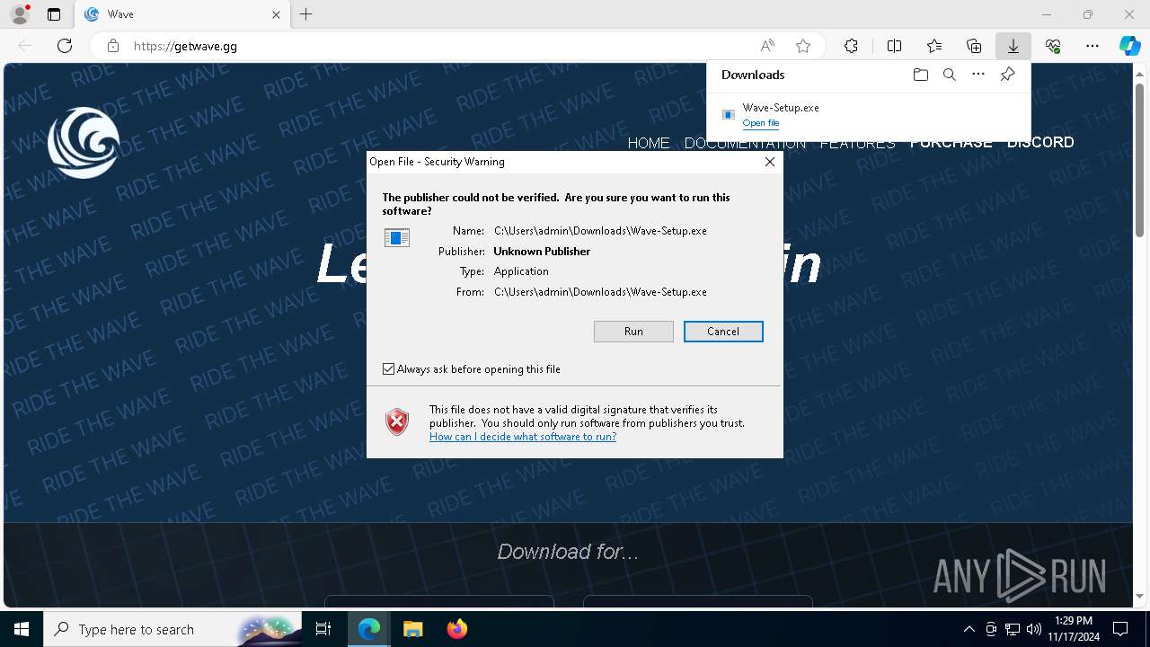Open downloads folder from Downloads panel
Image resolution: width=1150 pixels, height=647 pixels.
(x=920, y=75)
